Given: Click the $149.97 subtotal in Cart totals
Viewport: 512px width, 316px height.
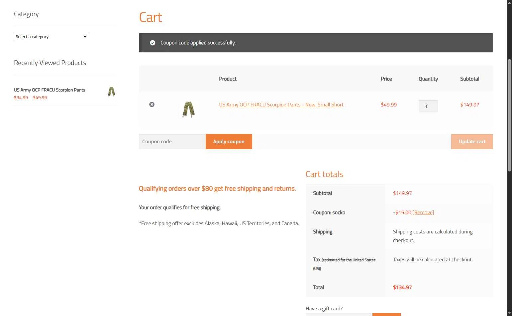Looking at the screenshot, I should click(402, 193).
